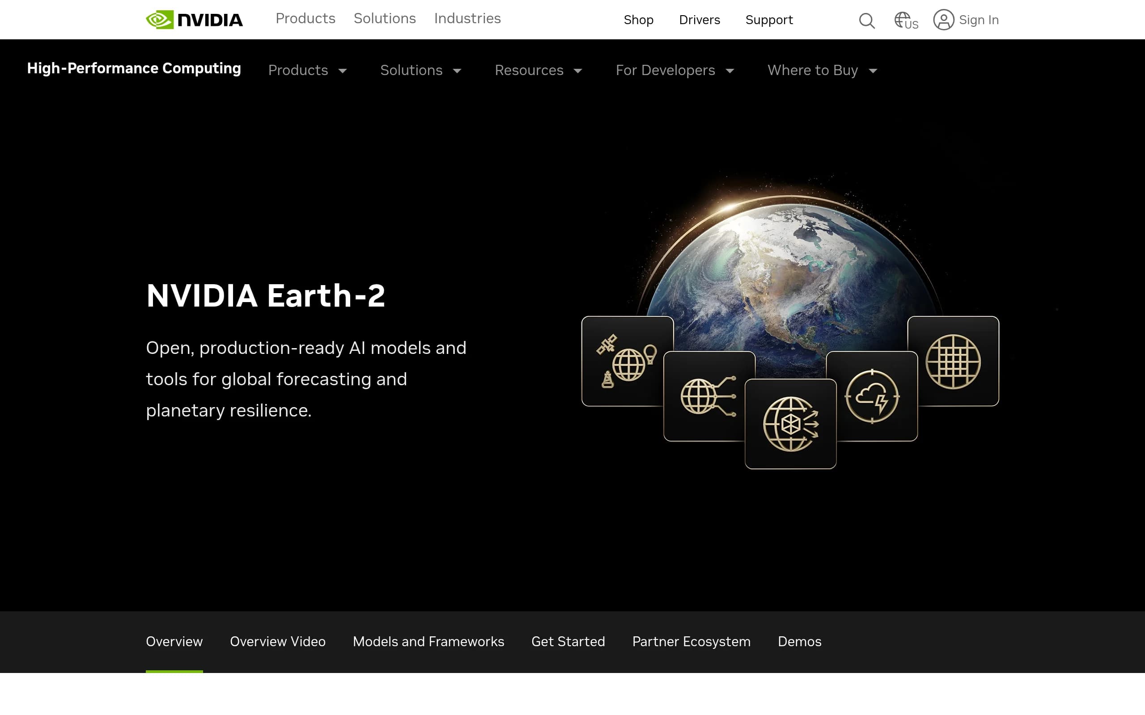Go to the Shop link

[x=638, y=20]
